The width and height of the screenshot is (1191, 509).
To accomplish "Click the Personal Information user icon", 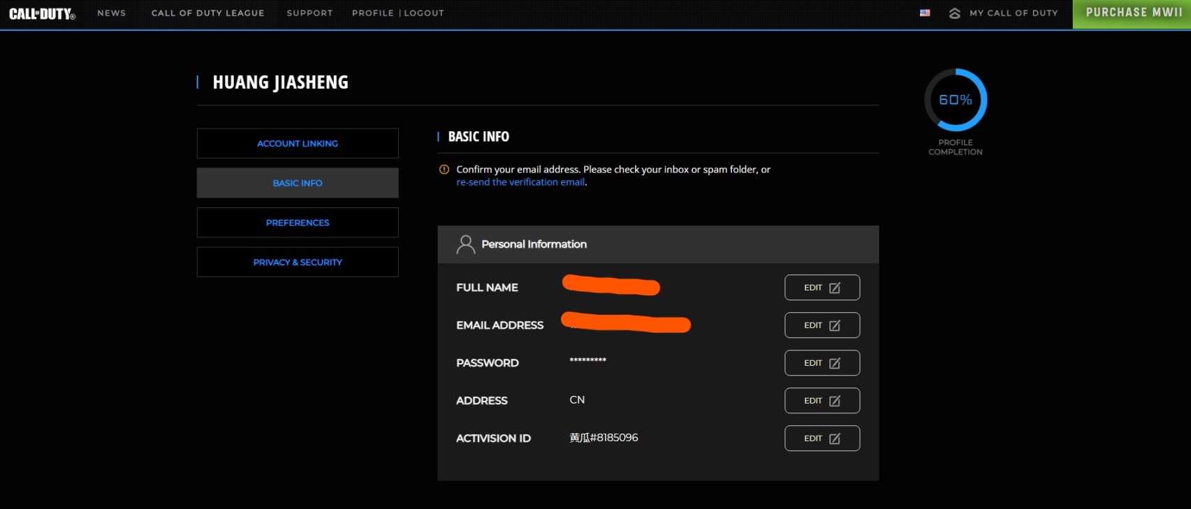I will (x=465, y=244).
